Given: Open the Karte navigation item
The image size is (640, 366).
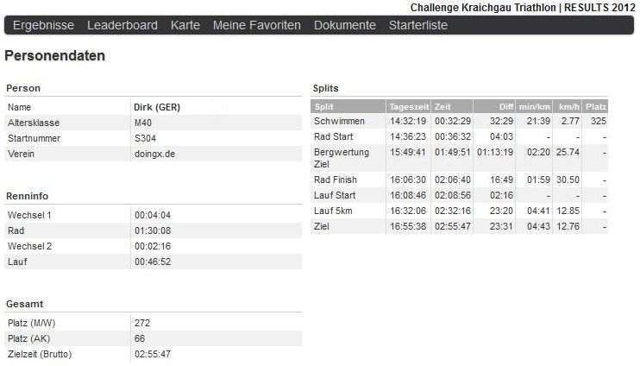Looking at the screenshot, I should pos(185,26).
